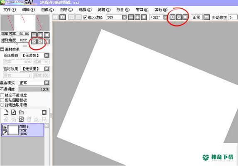Rotate canvas counterclockwise in navigator panel

34,41
